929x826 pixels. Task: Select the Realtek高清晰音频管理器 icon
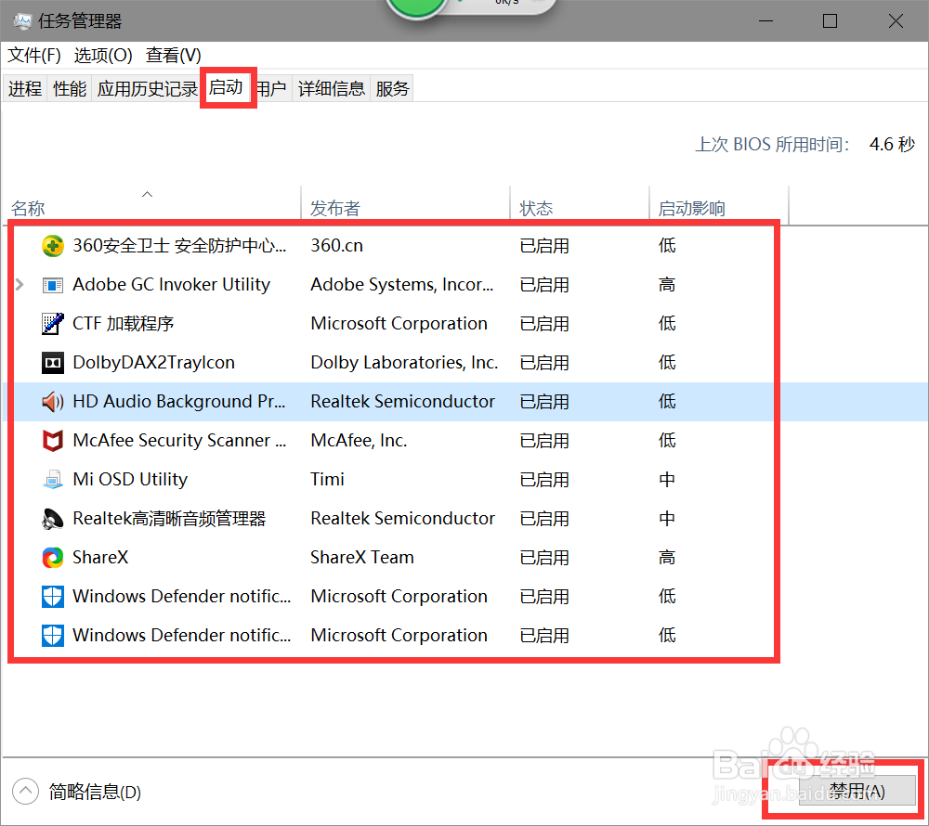point(53,518)
